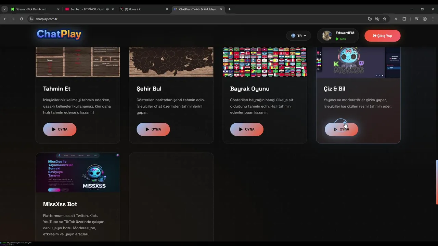Click the install app icon in address bar
This screenshot has height=246, width=438.
point(370,19)
